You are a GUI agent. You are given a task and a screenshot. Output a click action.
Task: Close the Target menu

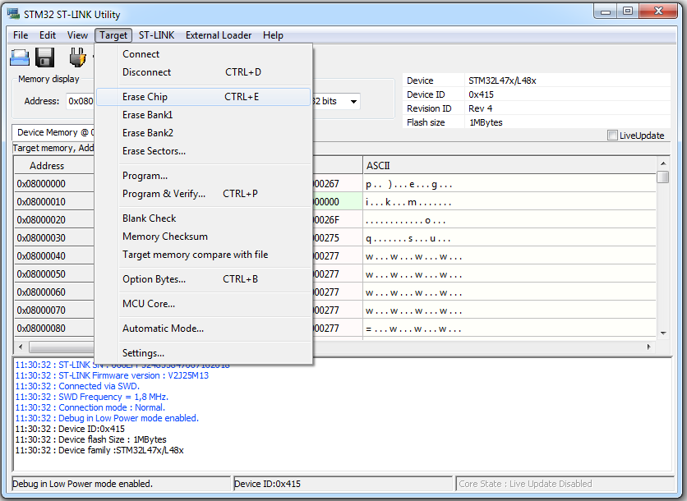pos(113,35)
